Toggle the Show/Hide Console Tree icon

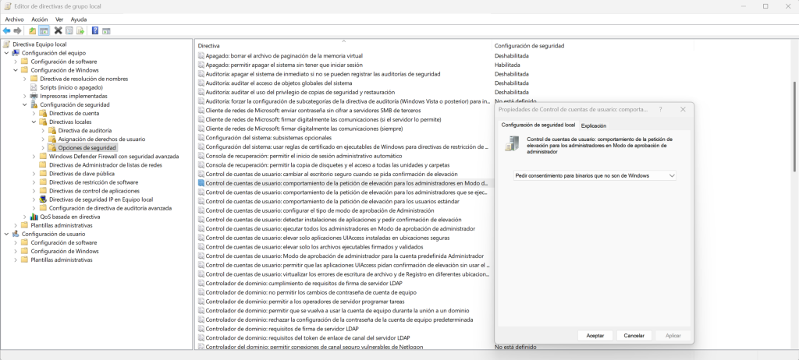(44, 31)
